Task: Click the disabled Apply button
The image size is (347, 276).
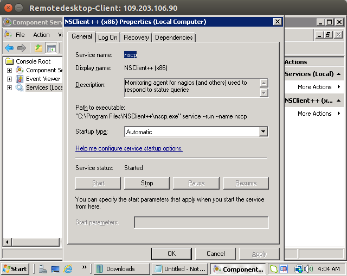Action: tap(259, 254)
